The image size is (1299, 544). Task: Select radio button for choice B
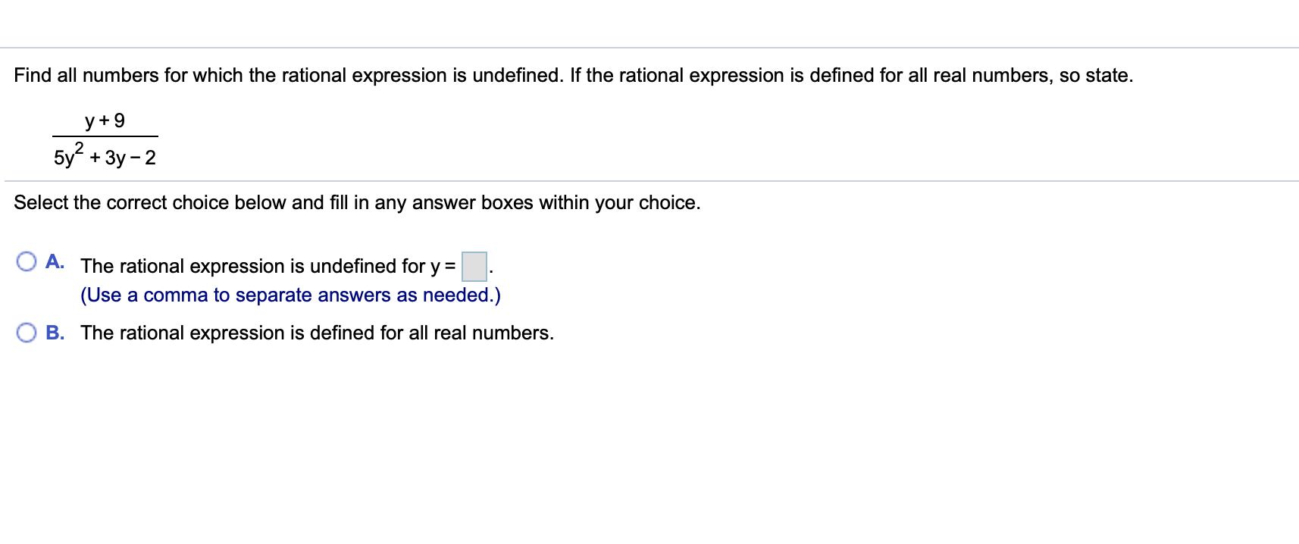click(x=27, y=331)
